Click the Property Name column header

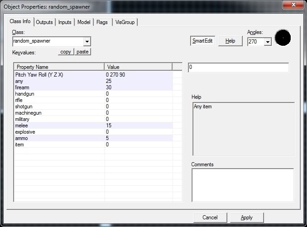coord(59,67)
